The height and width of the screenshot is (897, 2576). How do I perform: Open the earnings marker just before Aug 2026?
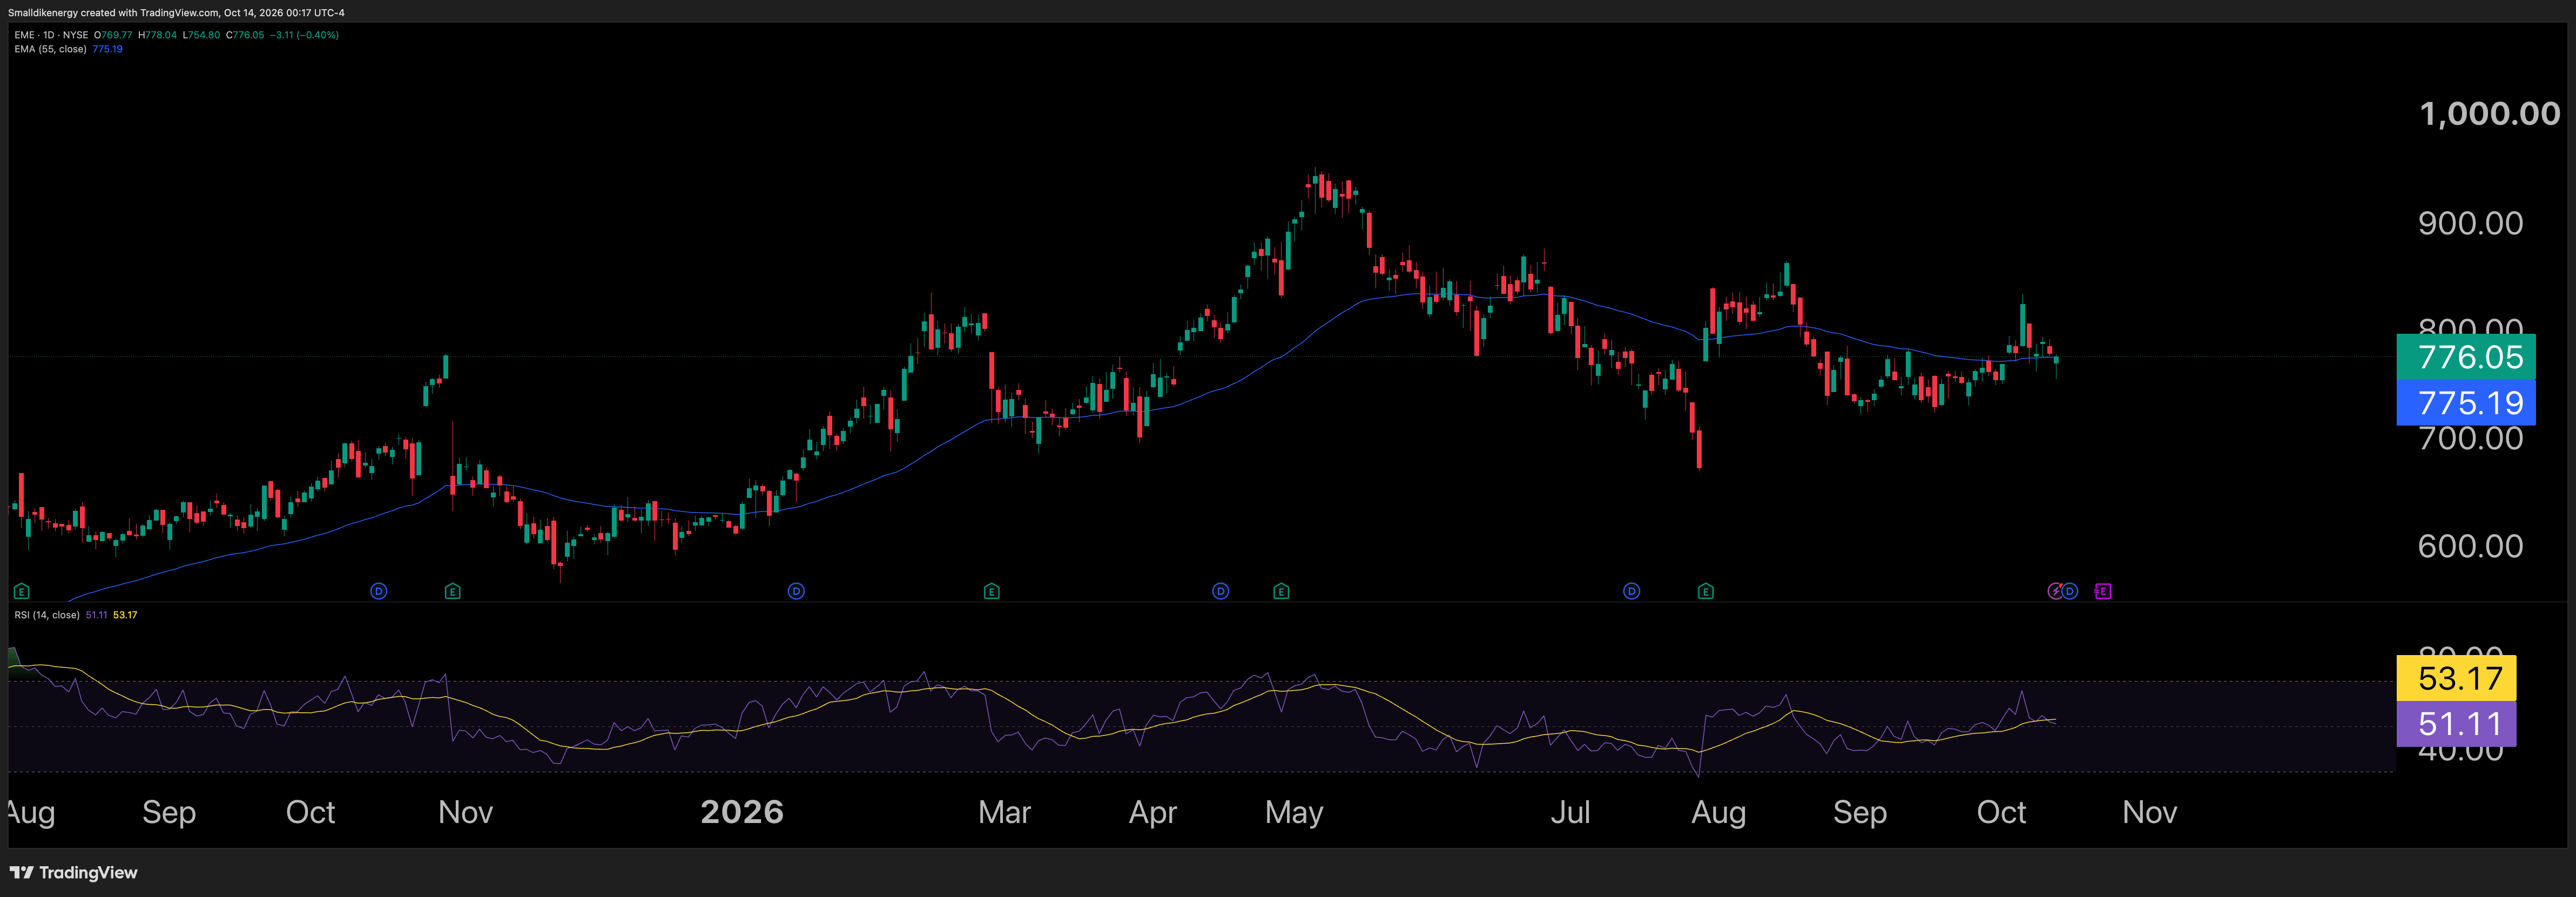coord(1706,591)
